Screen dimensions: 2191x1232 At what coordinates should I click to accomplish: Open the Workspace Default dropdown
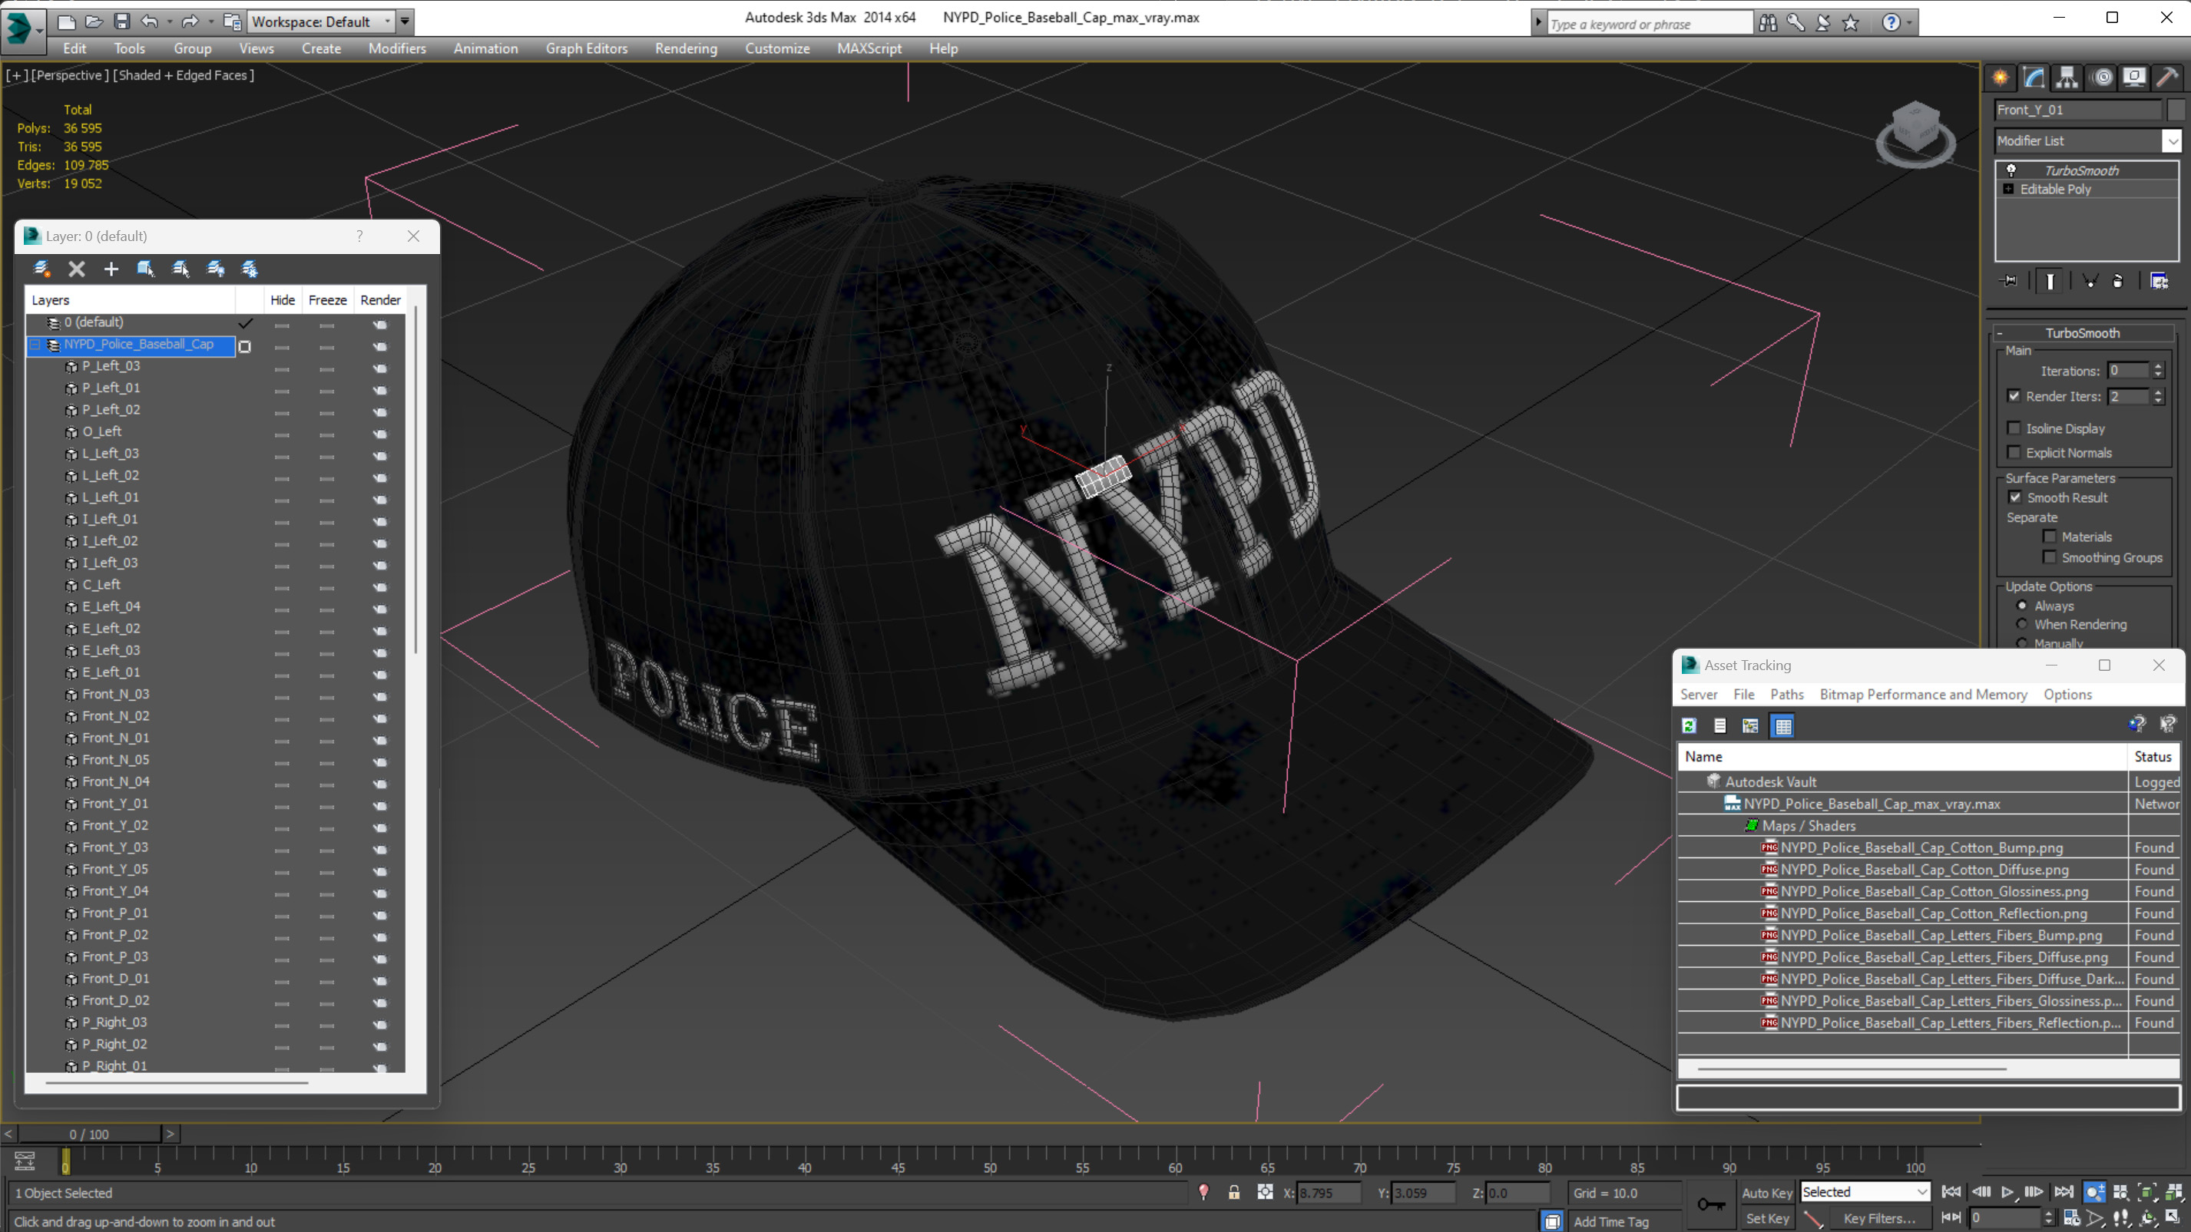388,21
